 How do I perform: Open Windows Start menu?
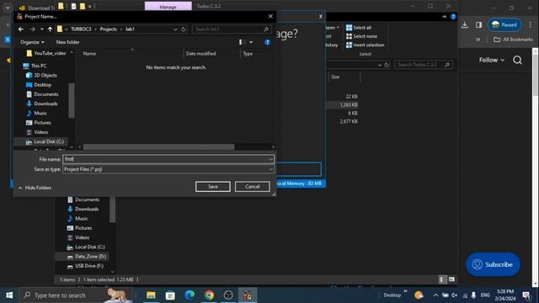click(x=9, y=295)
